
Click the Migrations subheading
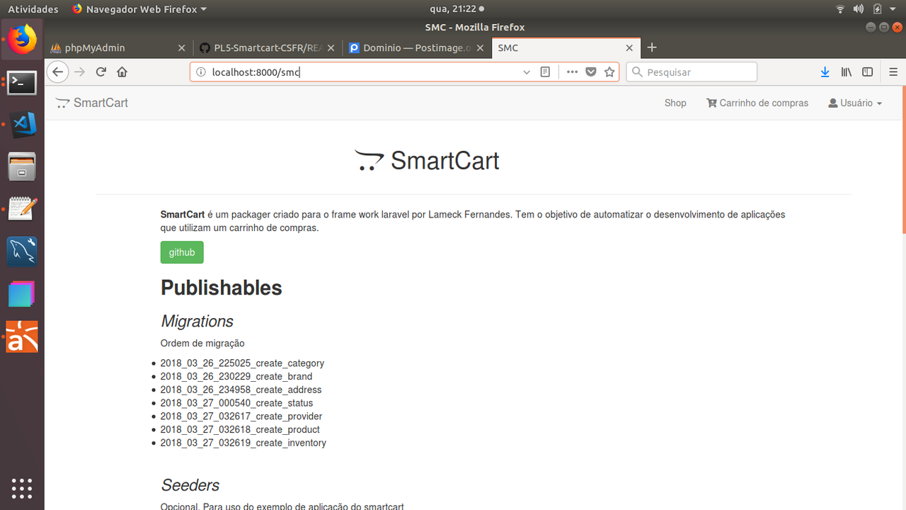(197, 322)
